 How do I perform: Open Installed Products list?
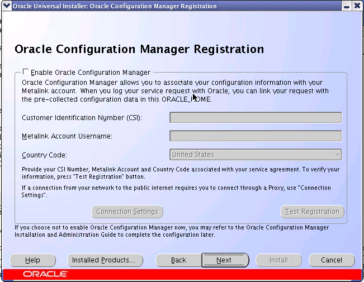(105, 260)
